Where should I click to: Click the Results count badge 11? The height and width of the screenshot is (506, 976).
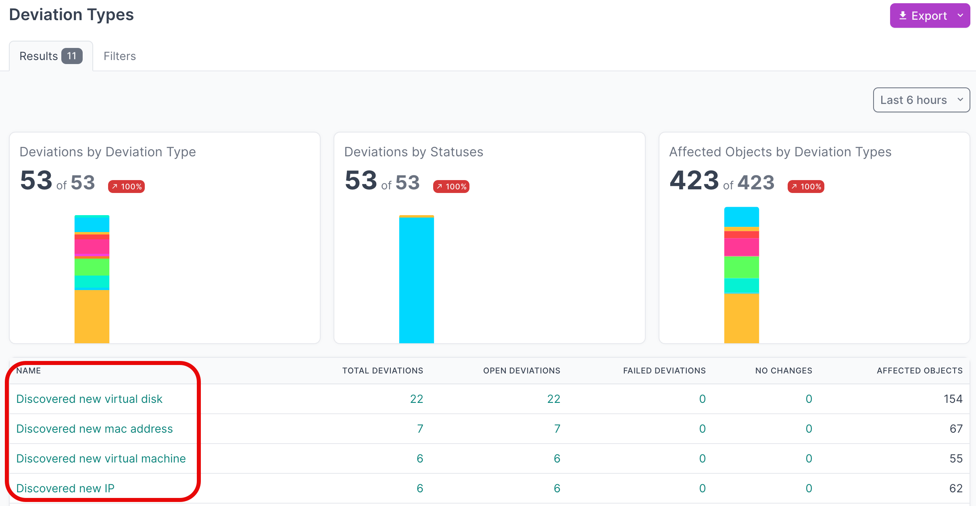(72, 56)
